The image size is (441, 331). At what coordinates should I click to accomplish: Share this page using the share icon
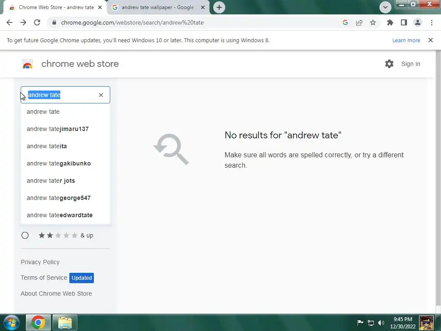coord(359,22)
